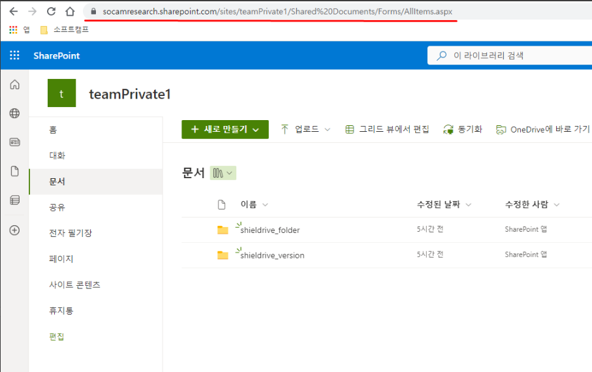Click the lists icon in left rail

[14, 200]
